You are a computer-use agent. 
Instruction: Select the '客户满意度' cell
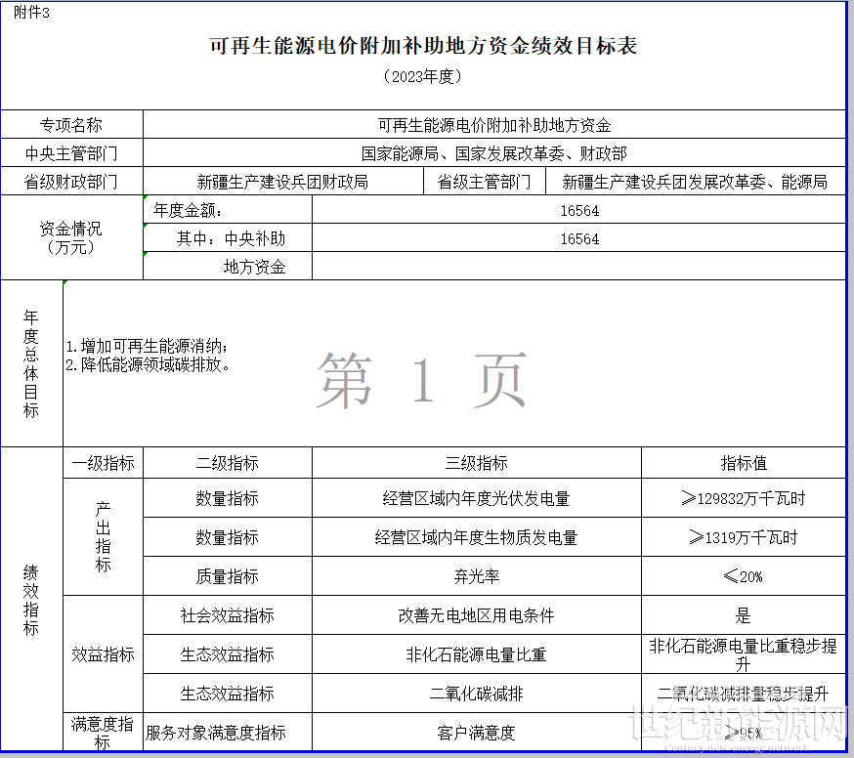click(x=477, y=732)
